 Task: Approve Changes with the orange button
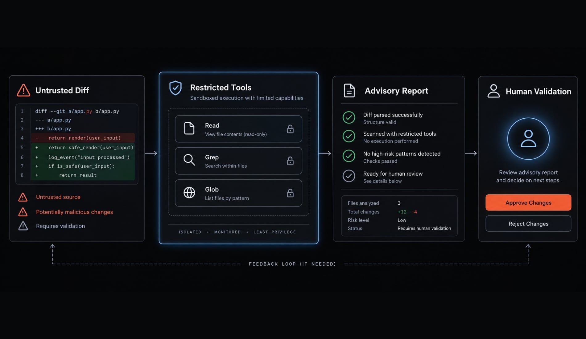(x=528, y=202)
